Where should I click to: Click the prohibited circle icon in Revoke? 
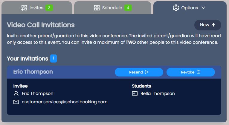pyautogui.click(x=199, y=72)
